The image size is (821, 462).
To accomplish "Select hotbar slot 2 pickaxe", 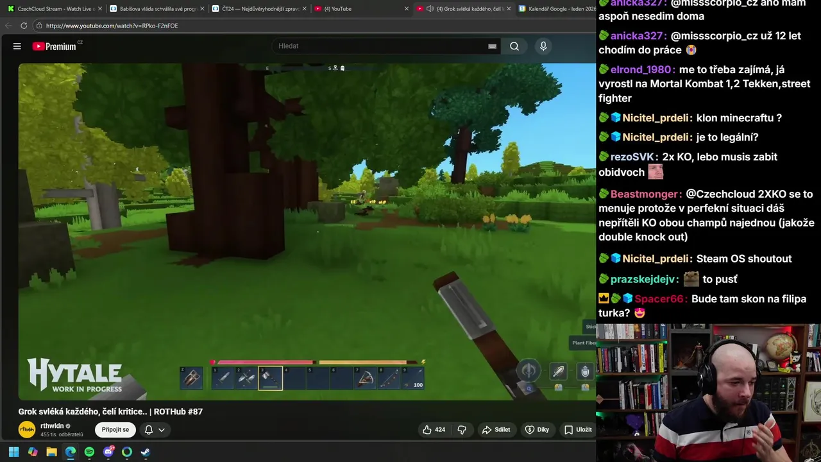I will coord(247,379).
